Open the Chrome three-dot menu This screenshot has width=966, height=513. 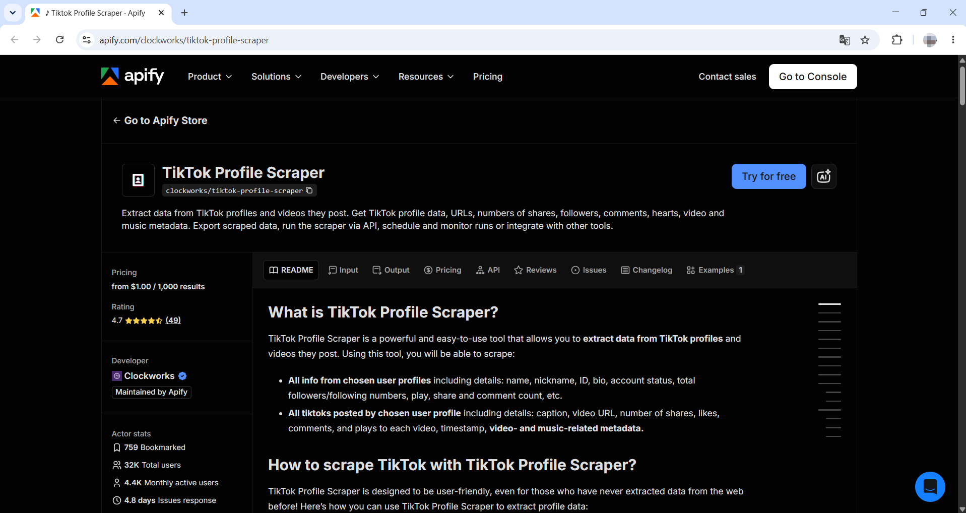953,40
